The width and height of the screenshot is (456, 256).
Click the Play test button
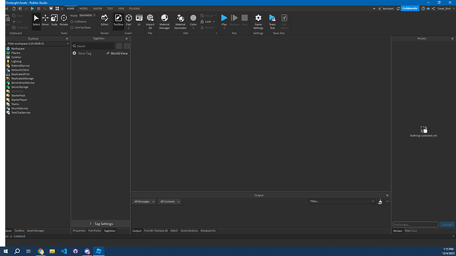click(x=224, y=20)
